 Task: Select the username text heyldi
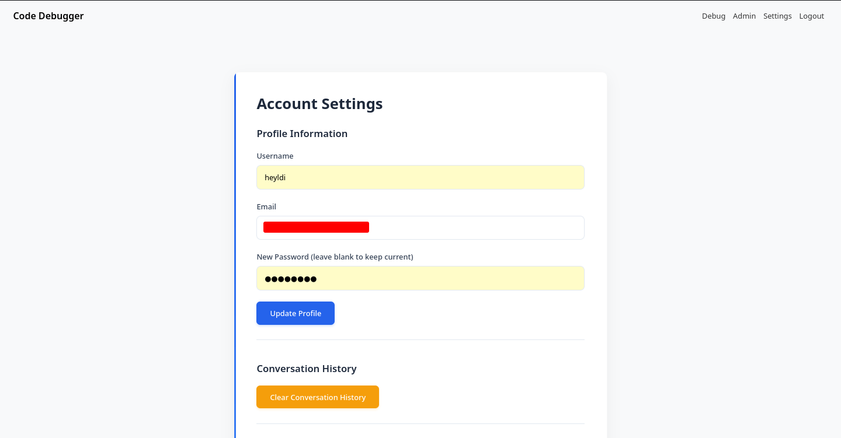pos(275,177)
